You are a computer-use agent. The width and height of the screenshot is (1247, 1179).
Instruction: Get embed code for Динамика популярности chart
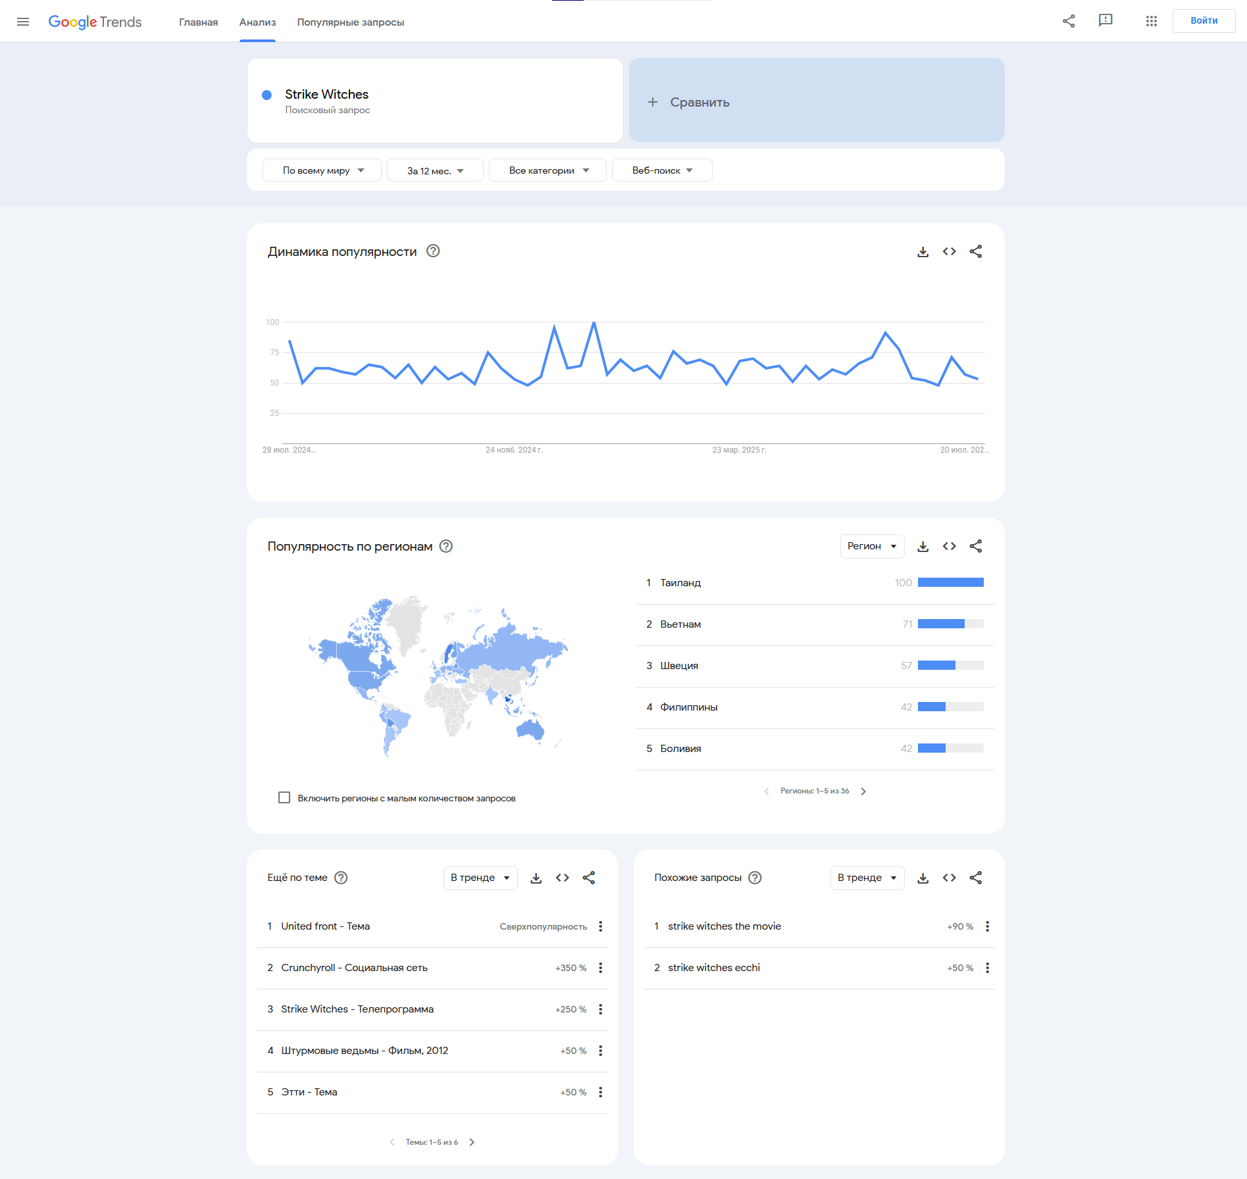coord(949,251)
